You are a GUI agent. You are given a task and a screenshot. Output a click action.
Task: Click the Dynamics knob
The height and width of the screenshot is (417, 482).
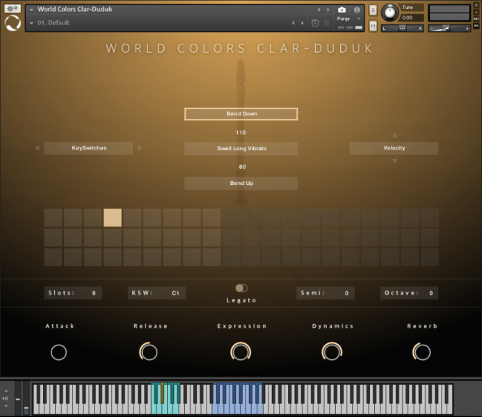pos(332,352)
